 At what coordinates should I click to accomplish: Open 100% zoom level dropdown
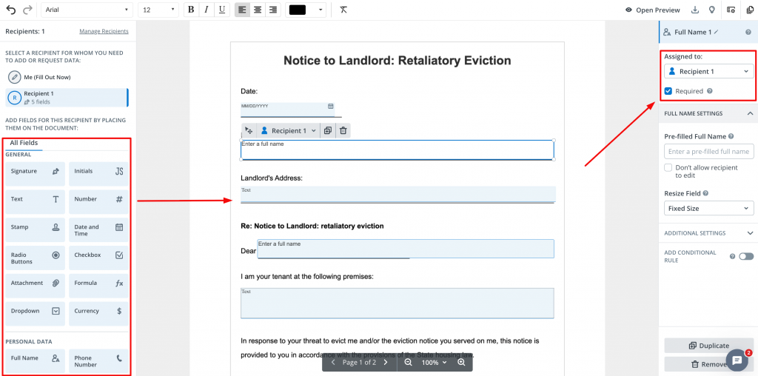point(434,363)
